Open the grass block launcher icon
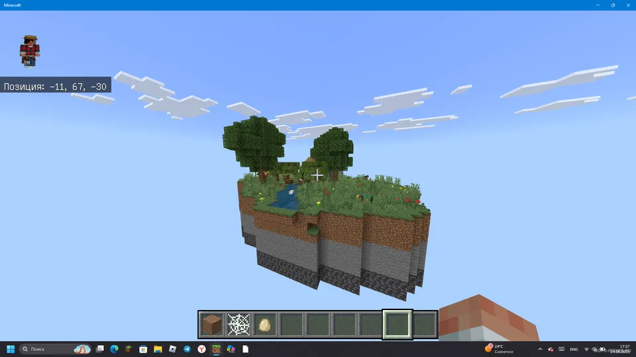Viewport: 636px width, 357px height. [x=129, y=349]
